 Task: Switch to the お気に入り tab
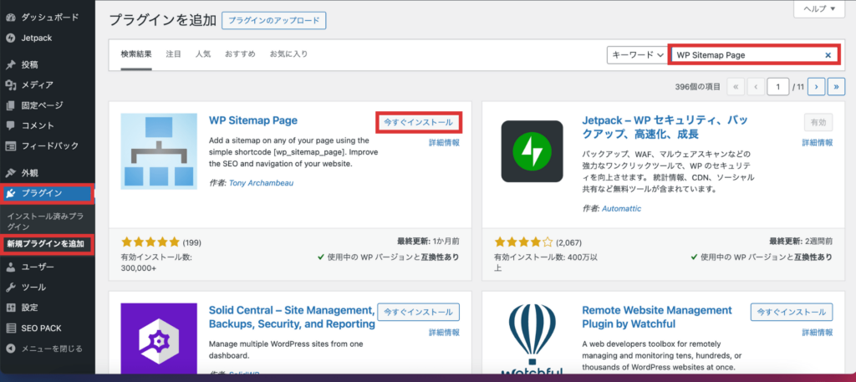pos(288,54)
